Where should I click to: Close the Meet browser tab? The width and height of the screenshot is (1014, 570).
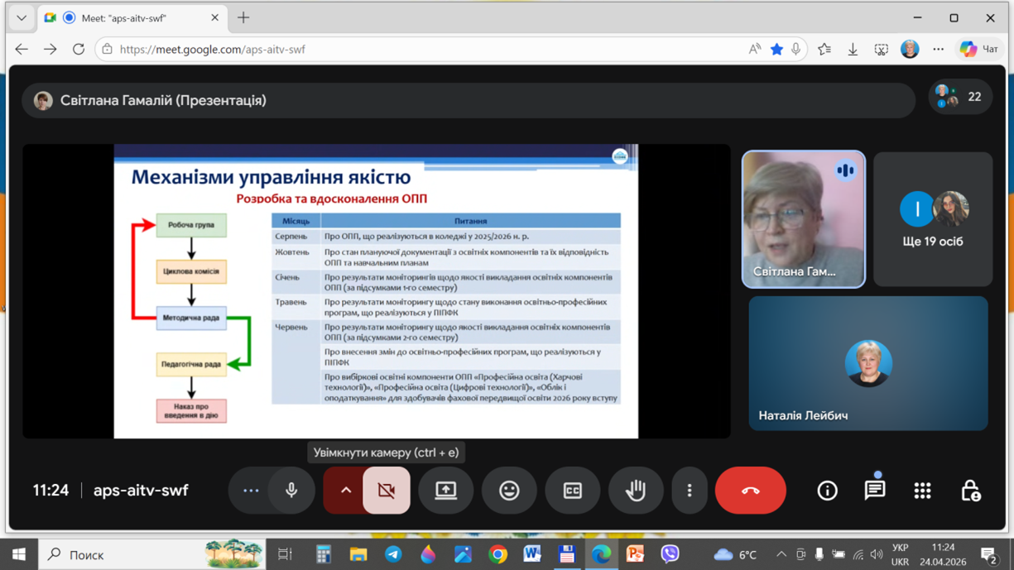click(x=215, y=17)
